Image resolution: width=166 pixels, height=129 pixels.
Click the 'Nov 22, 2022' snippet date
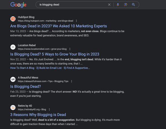18,60
